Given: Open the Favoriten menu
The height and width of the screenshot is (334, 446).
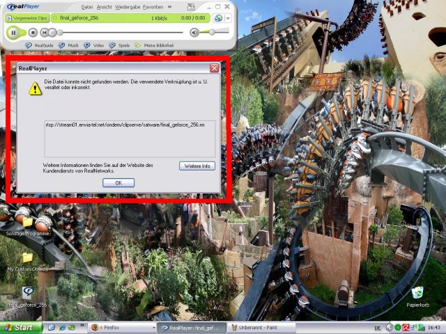Looking at the screenshot, I should point(153,7).
